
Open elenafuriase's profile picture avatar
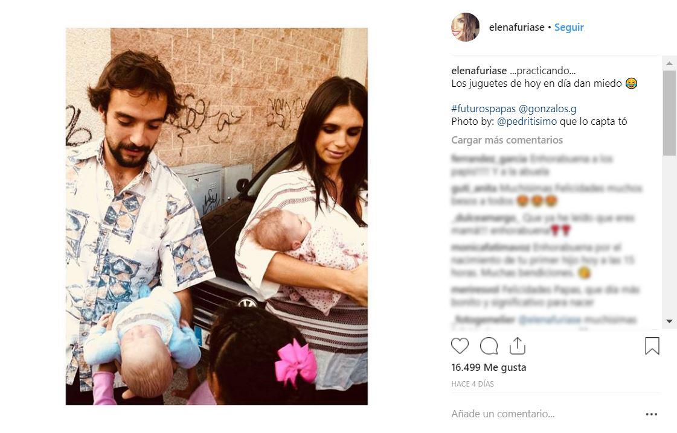coord(466,27)
